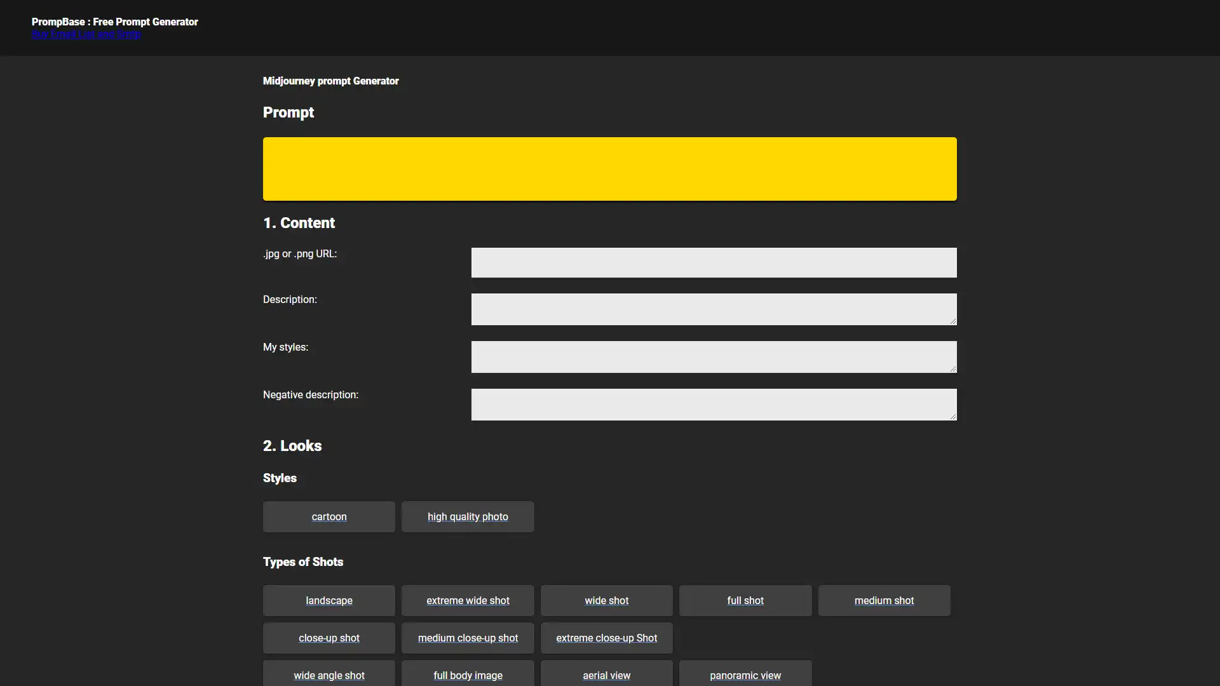This screenshot has width=1220, height=686.
Task: Click the medium shot button
Action: [884, 600]
